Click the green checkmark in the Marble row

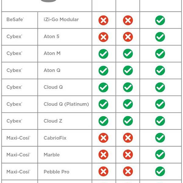coord(160,155)
